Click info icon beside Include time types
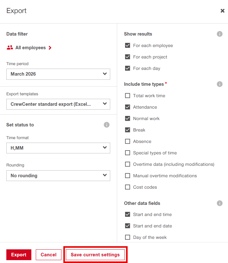The height and width of the screenshot is (263, 228). click(x=219, y=84)
